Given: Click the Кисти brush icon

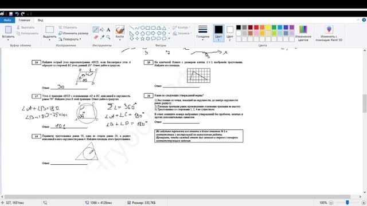Looking at the screenshot, I should pyautogui.click(x=120, y=30).
